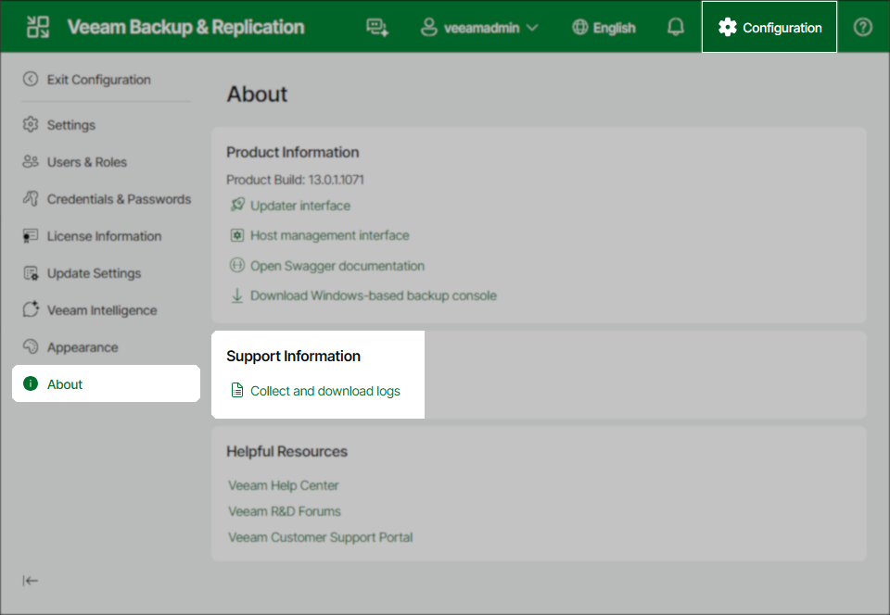Click the Host management interface icon
The image size is (890, 615).
[236, 235]
